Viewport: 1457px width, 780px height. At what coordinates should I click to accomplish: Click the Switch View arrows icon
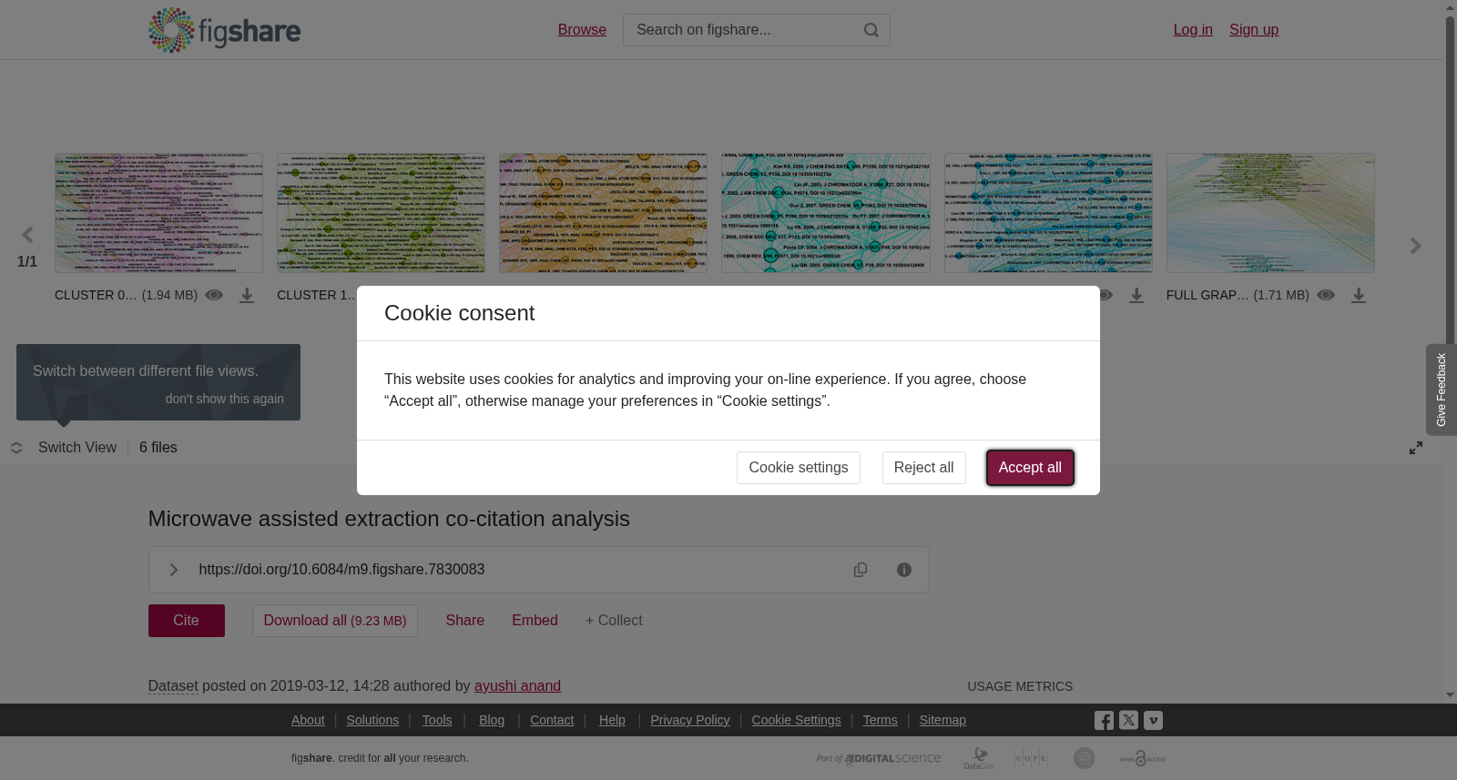pyautogui.click(x=16, y=448)
